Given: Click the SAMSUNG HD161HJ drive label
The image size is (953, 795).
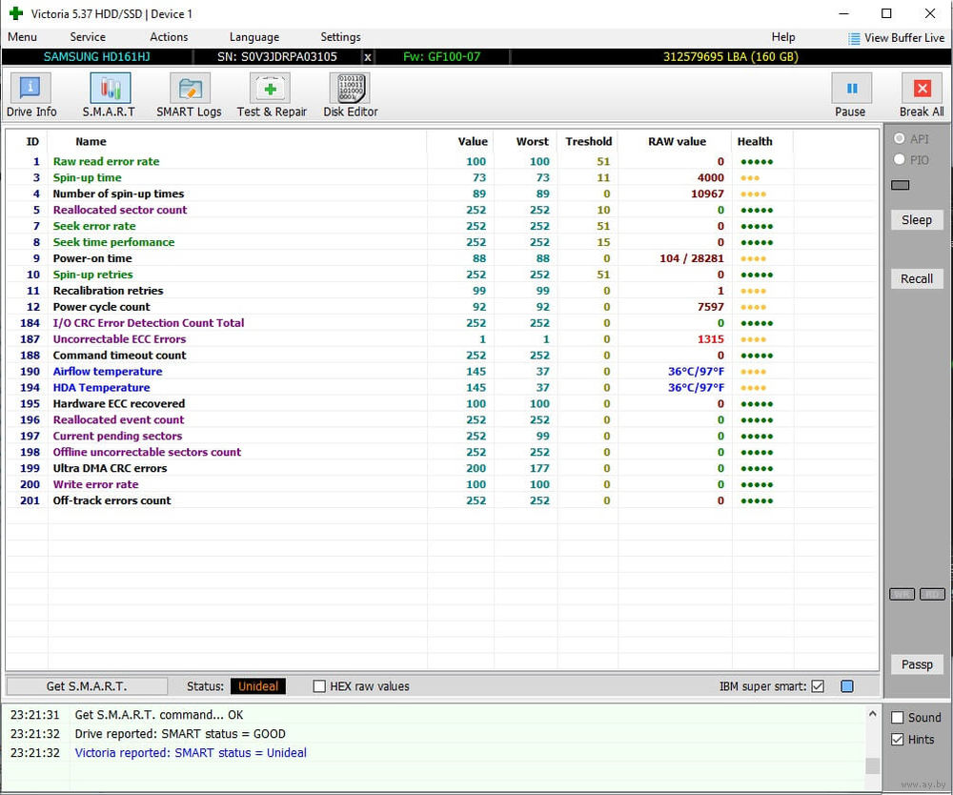Looking at the screenshot, I should point(96,57).
